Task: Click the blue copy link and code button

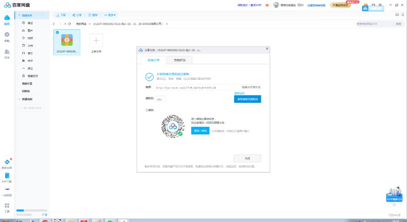Action: [247, 99]
